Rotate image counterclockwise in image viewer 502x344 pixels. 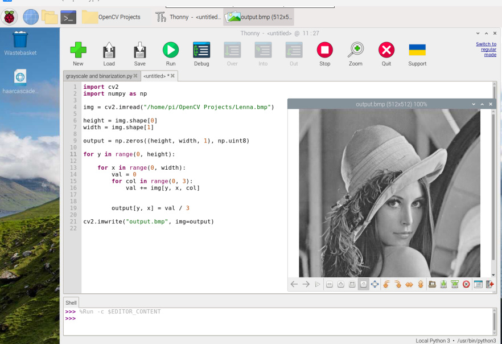click(386, 284)
